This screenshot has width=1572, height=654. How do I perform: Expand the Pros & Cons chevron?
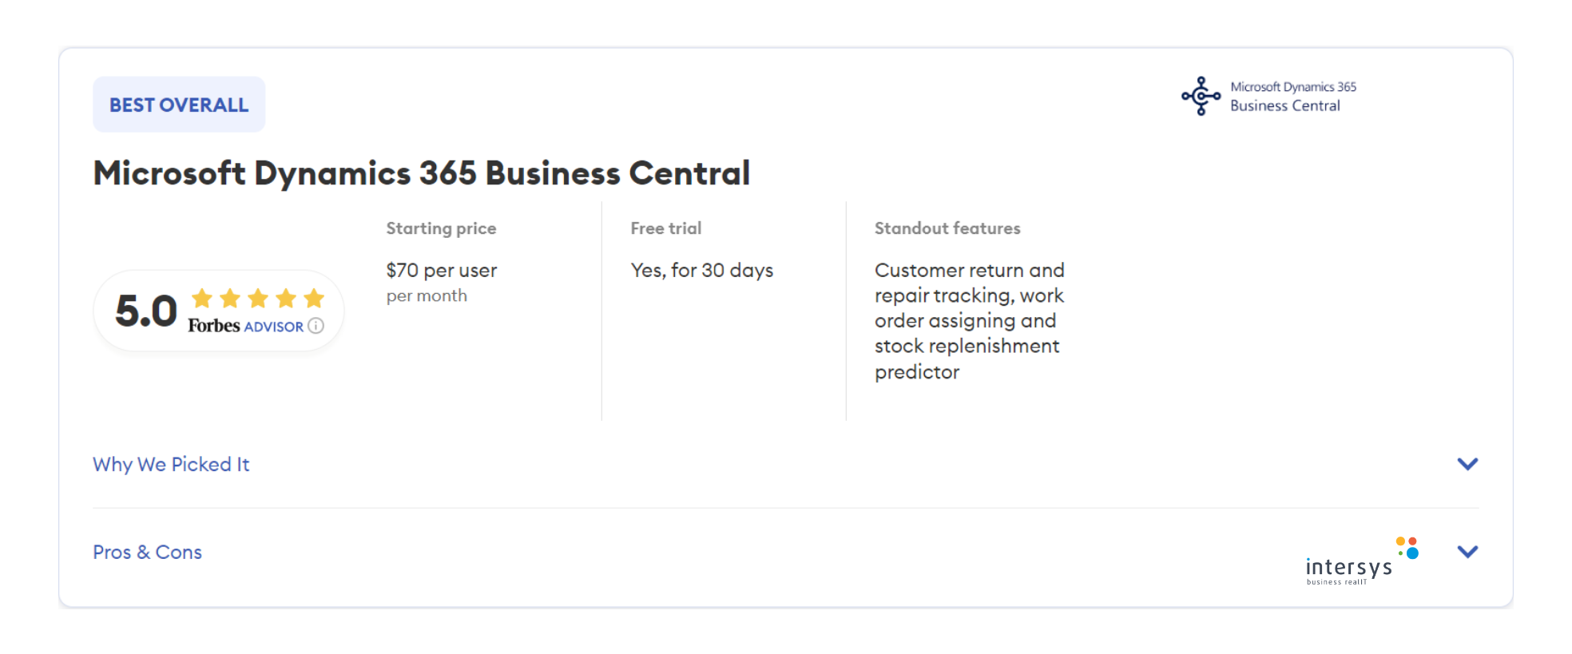point(1467,552)
